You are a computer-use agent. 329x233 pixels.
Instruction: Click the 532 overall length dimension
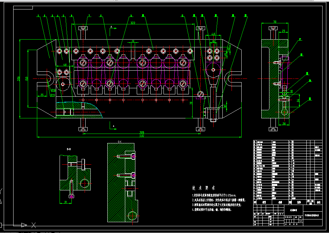(x=142, y=136)
